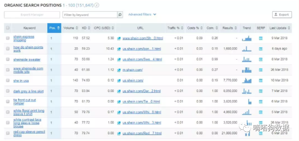Click the search magnifier button in keyword filter
The image size is (299, 141).
[x=120, y=15]
